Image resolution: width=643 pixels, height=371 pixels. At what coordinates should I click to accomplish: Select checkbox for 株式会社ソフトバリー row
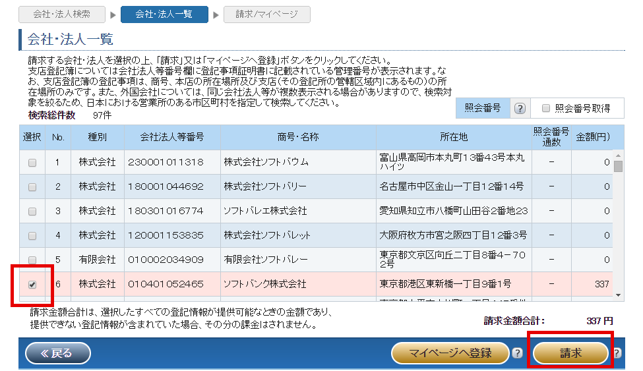pos(32,187)
